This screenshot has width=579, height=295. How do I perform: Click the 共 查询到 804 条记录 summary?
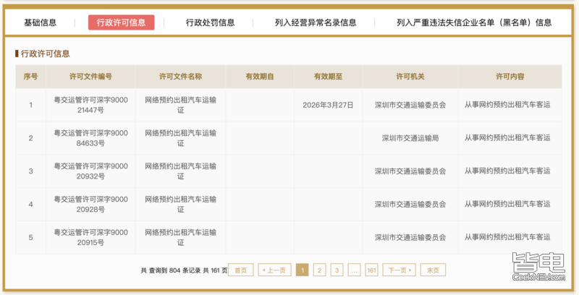coord(171,270)
